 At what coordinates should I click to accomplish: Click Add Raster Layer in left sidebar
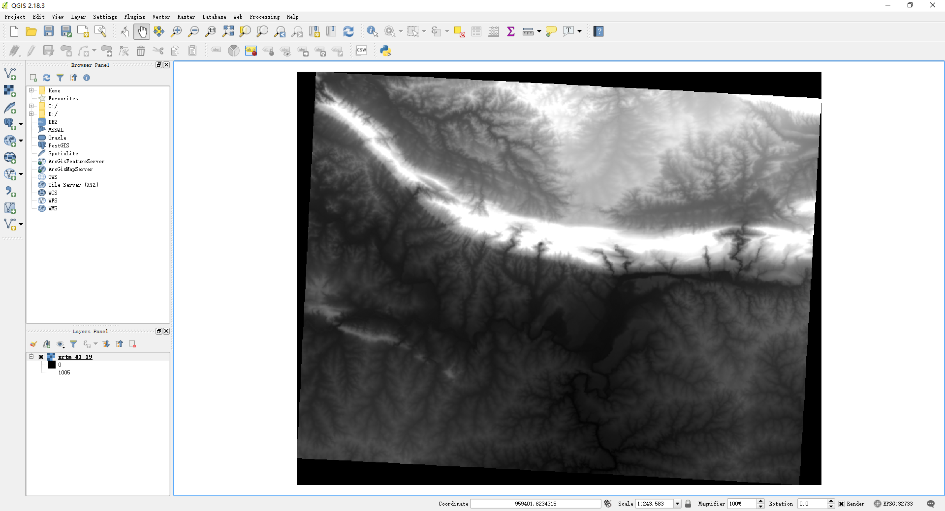pos(10,91)
